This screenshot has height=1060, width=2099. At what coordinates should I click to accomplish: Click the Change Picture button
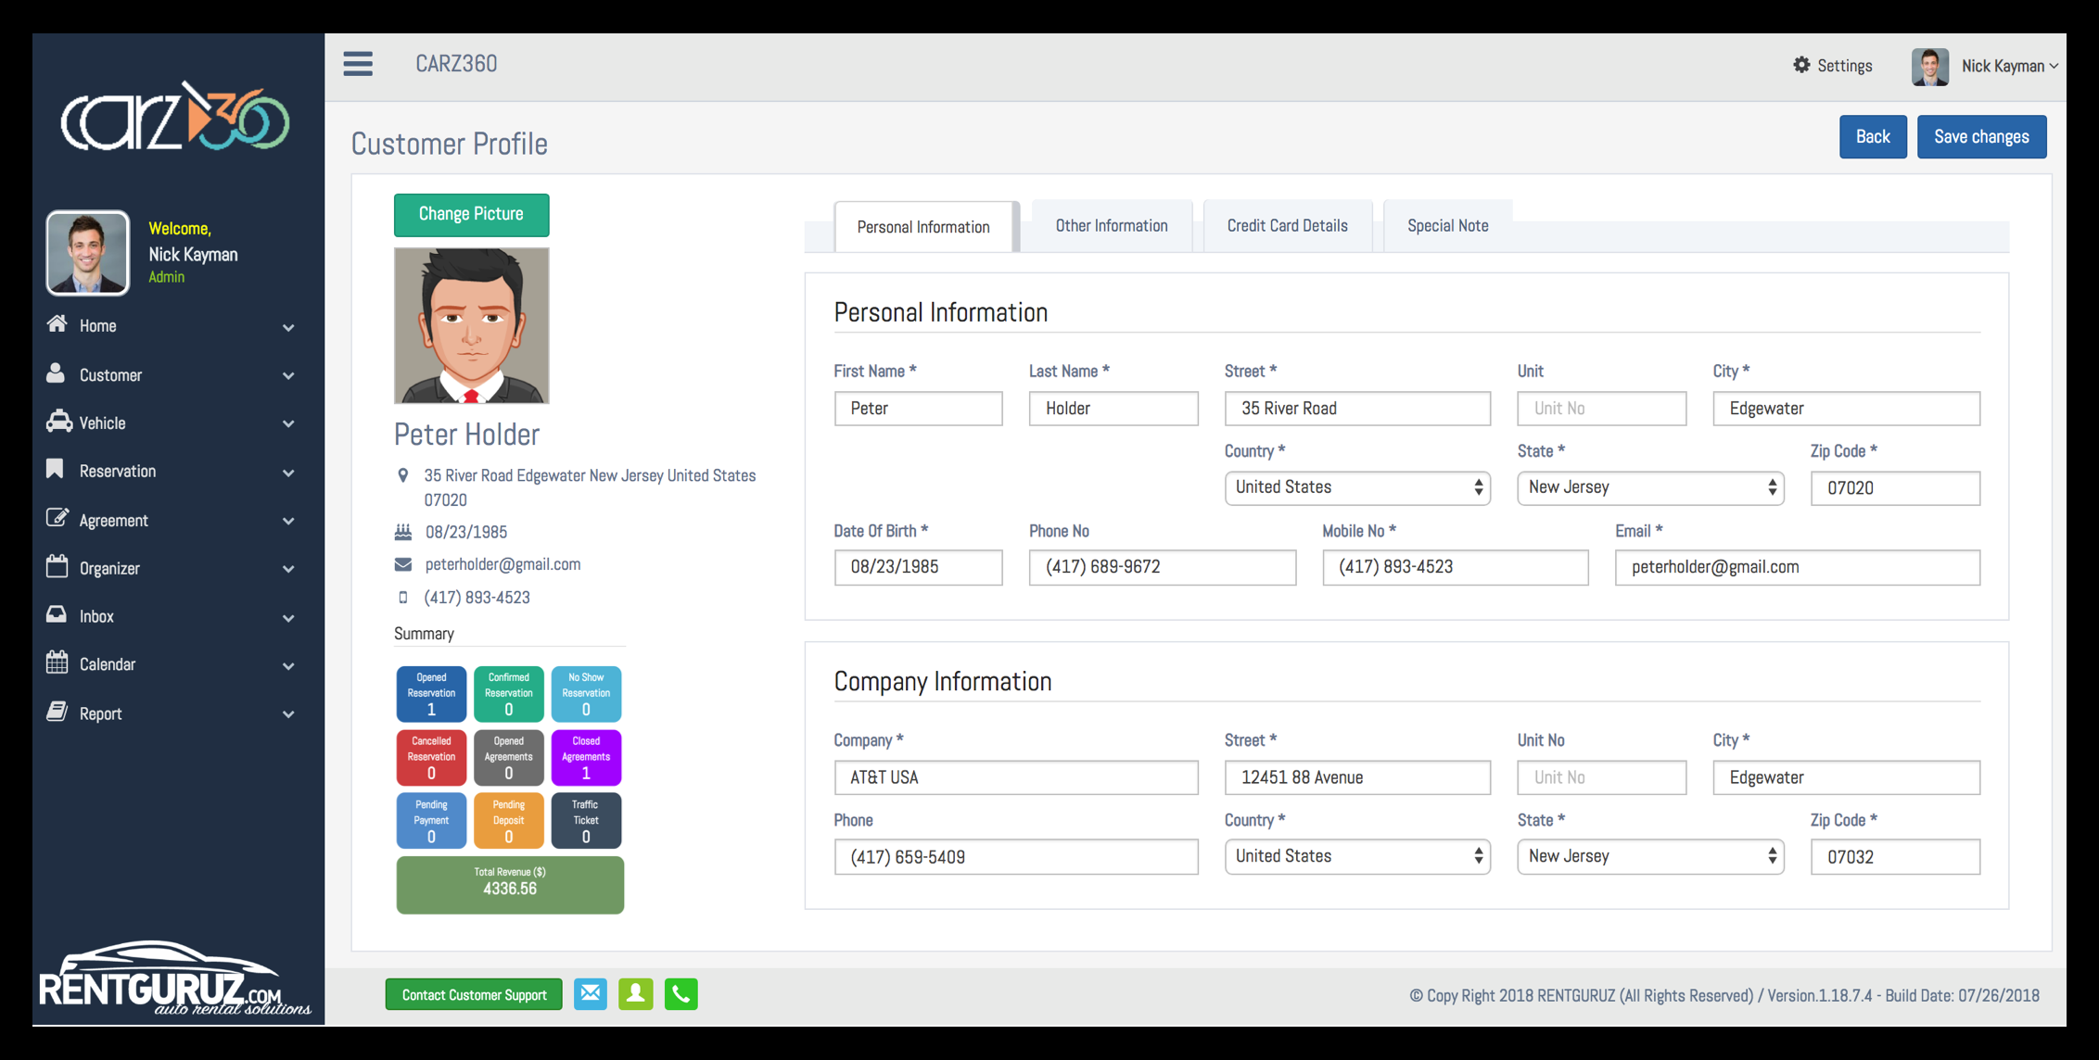(471, 214)
